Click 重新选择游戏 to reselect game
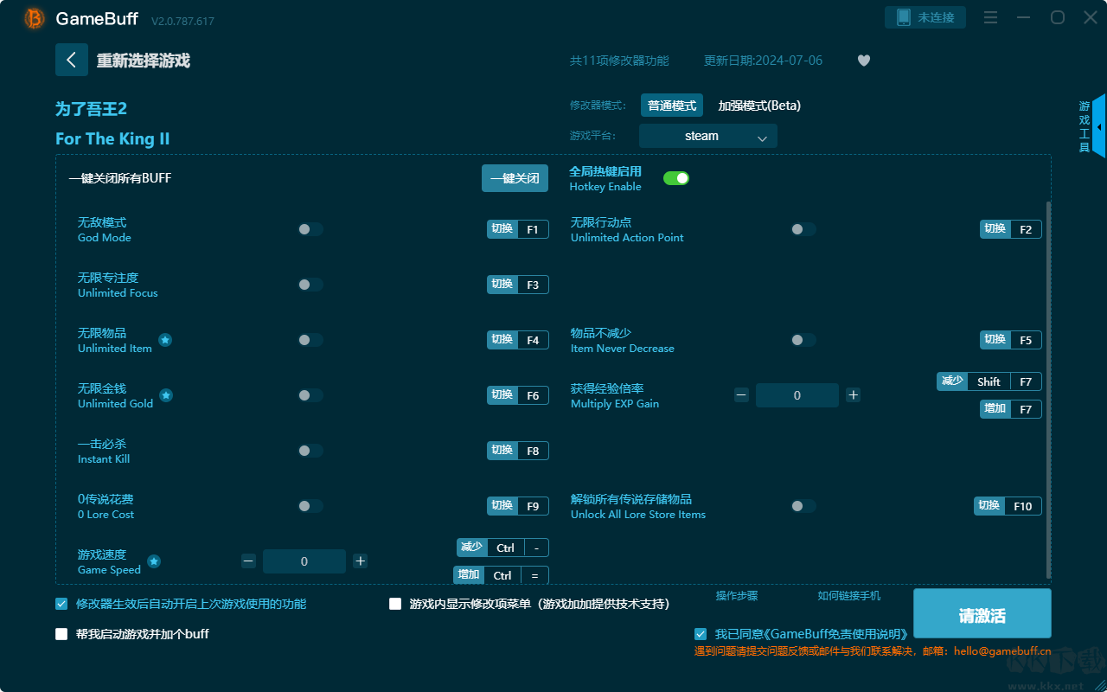Viewport: 1107px width, 692px height. (144, 61)
